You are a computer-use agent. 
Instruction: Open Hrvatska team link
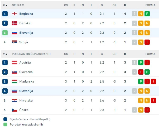point(26,100)
